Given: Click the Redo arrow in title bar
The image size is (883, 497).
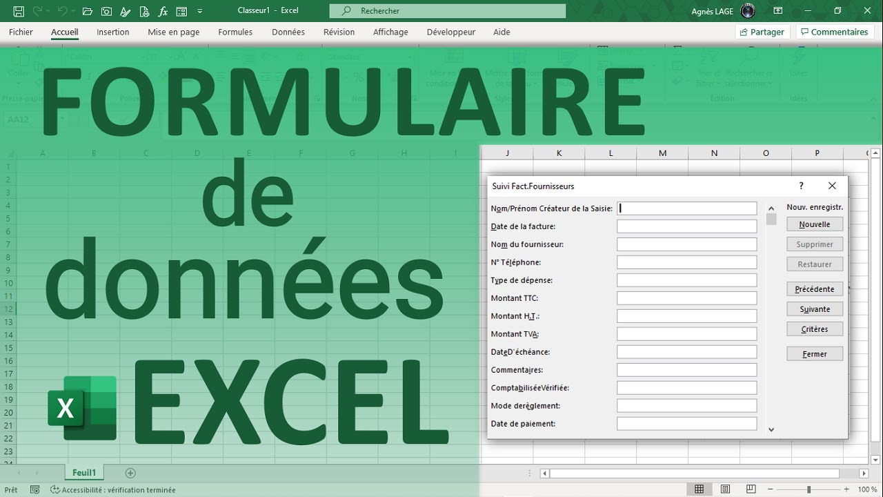Looking at the screenshot, I should coord(37,11).
